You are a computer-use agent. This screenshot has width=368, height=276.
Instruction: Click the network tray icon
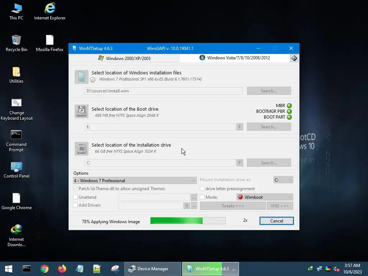319,269
